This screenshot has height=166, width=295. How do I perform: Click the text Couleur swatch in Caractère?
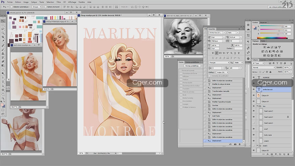238,48
